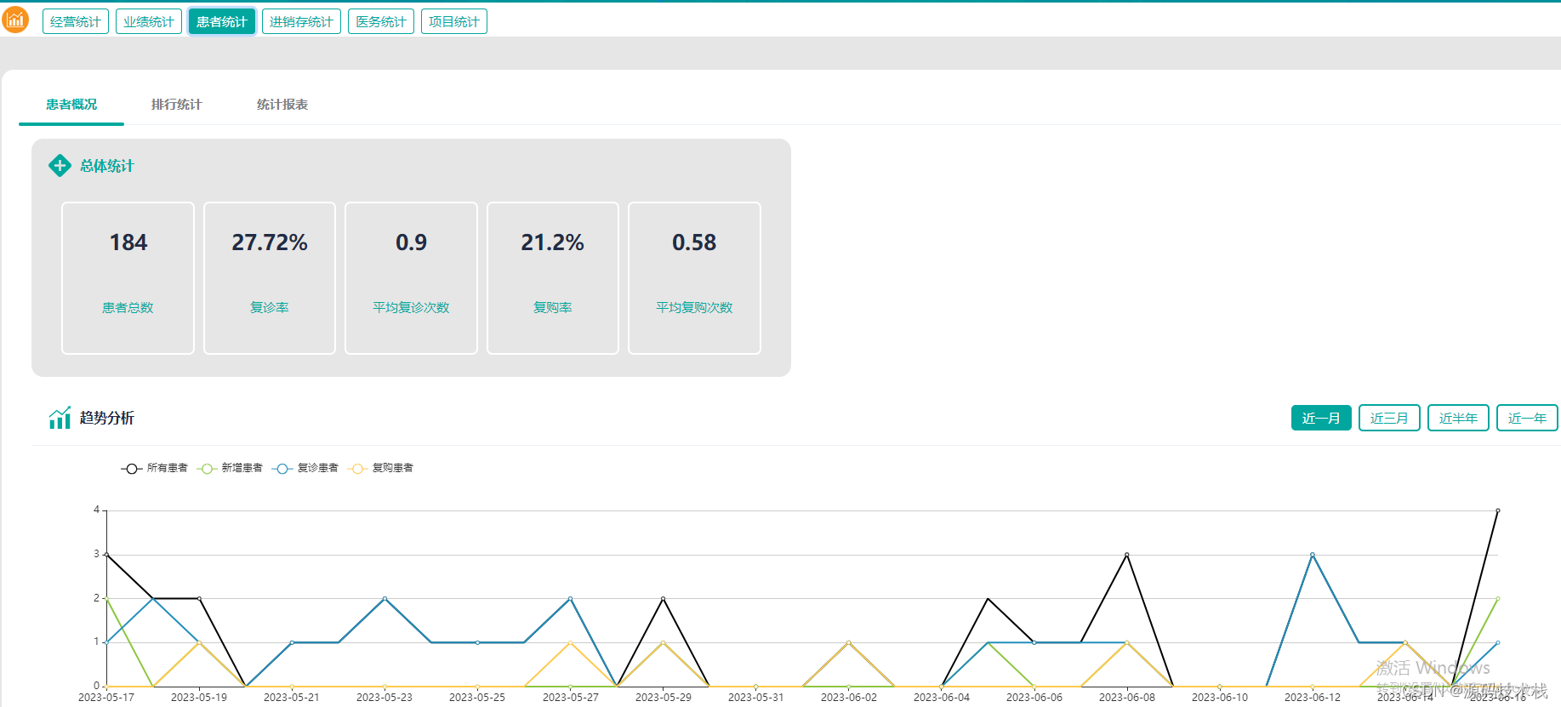The height and width of the screenshot is (707, 1561).
Task: Toggle the 新增患者 legend series
Action: [230, 468]
